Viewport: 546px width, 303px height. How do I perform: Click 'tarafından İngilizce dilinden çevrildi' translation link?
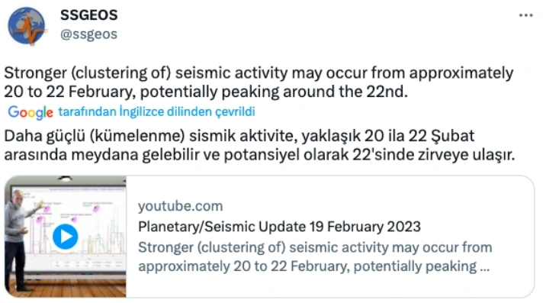tap(156, 111)
